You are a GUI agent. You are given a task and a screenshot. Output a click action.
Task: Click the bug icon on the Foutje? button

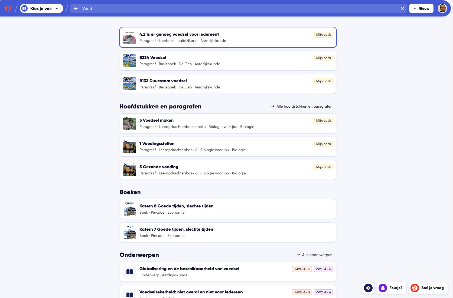tap(383, 288)
